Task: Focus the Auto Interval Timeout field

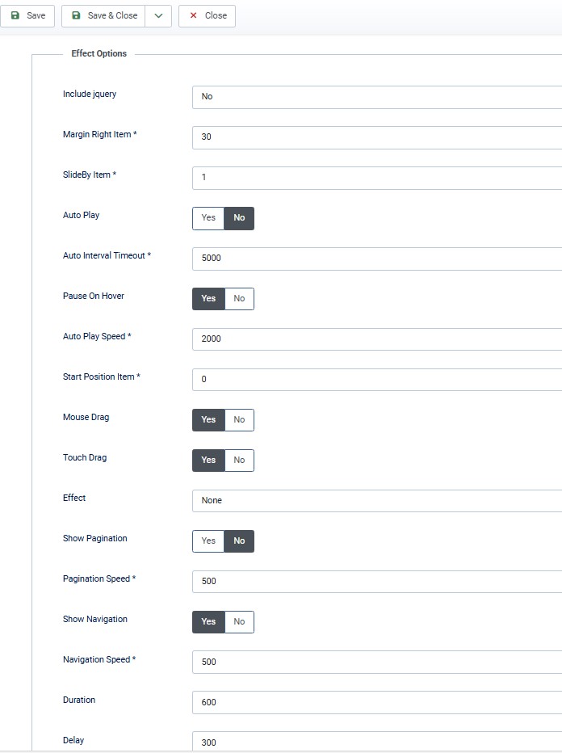Action: point(376,258)
